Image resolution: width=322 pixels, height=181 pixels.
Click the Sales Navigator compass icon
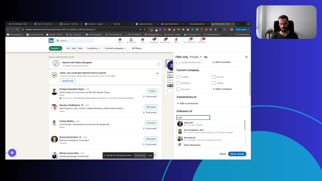(x=56, y=64)
